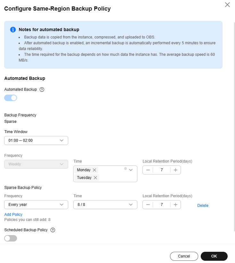Image resolution: width=235 pixels, height=263 pixels.
Task: Click the Scheduled Backup Policy help icon
Action: 53,230
